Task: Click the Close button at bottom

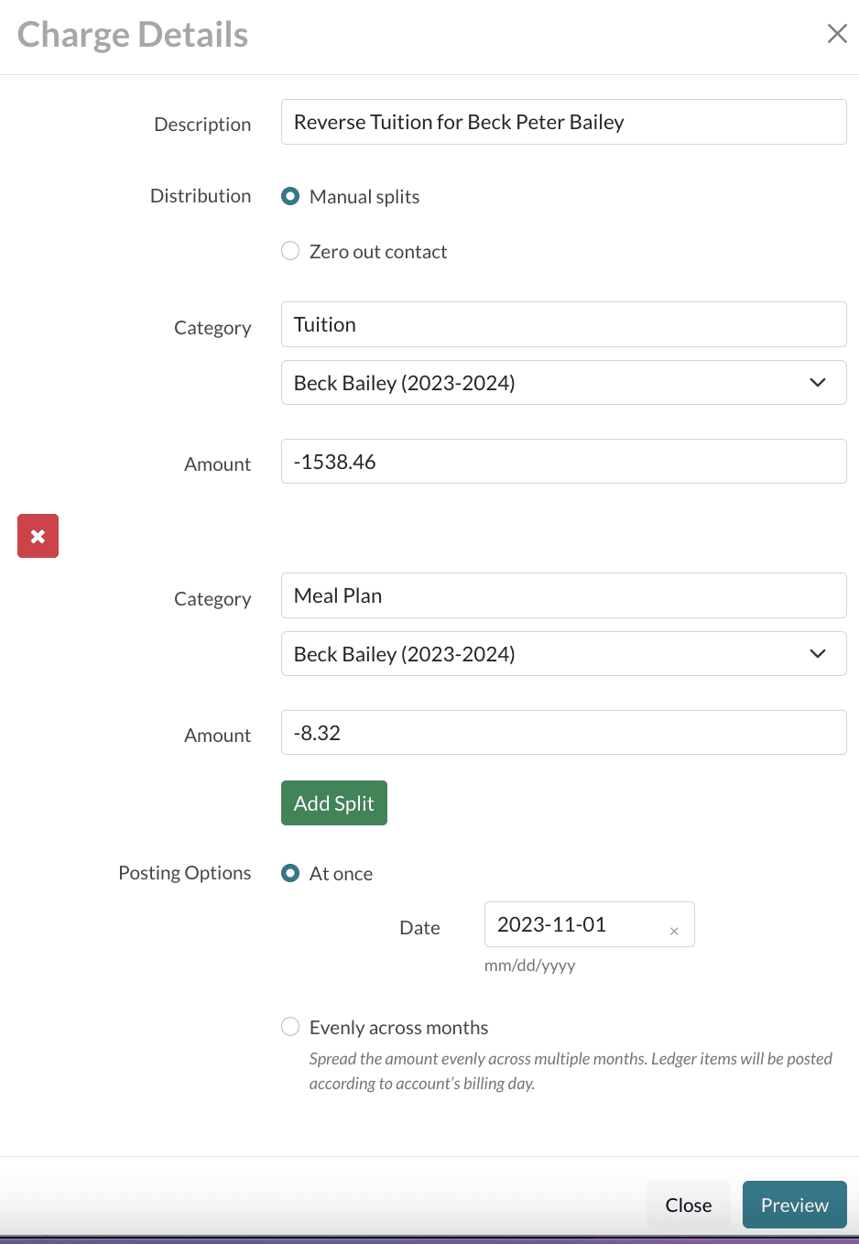Action: click(x=688, y=1205)
